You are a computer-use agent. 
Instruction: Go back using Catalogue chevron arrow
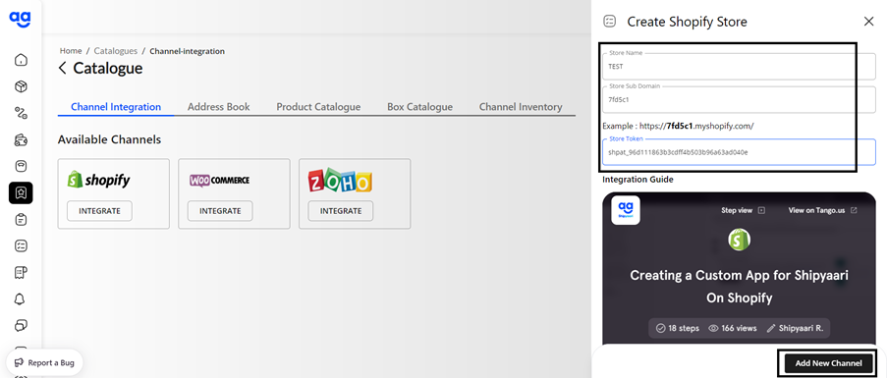62,69
